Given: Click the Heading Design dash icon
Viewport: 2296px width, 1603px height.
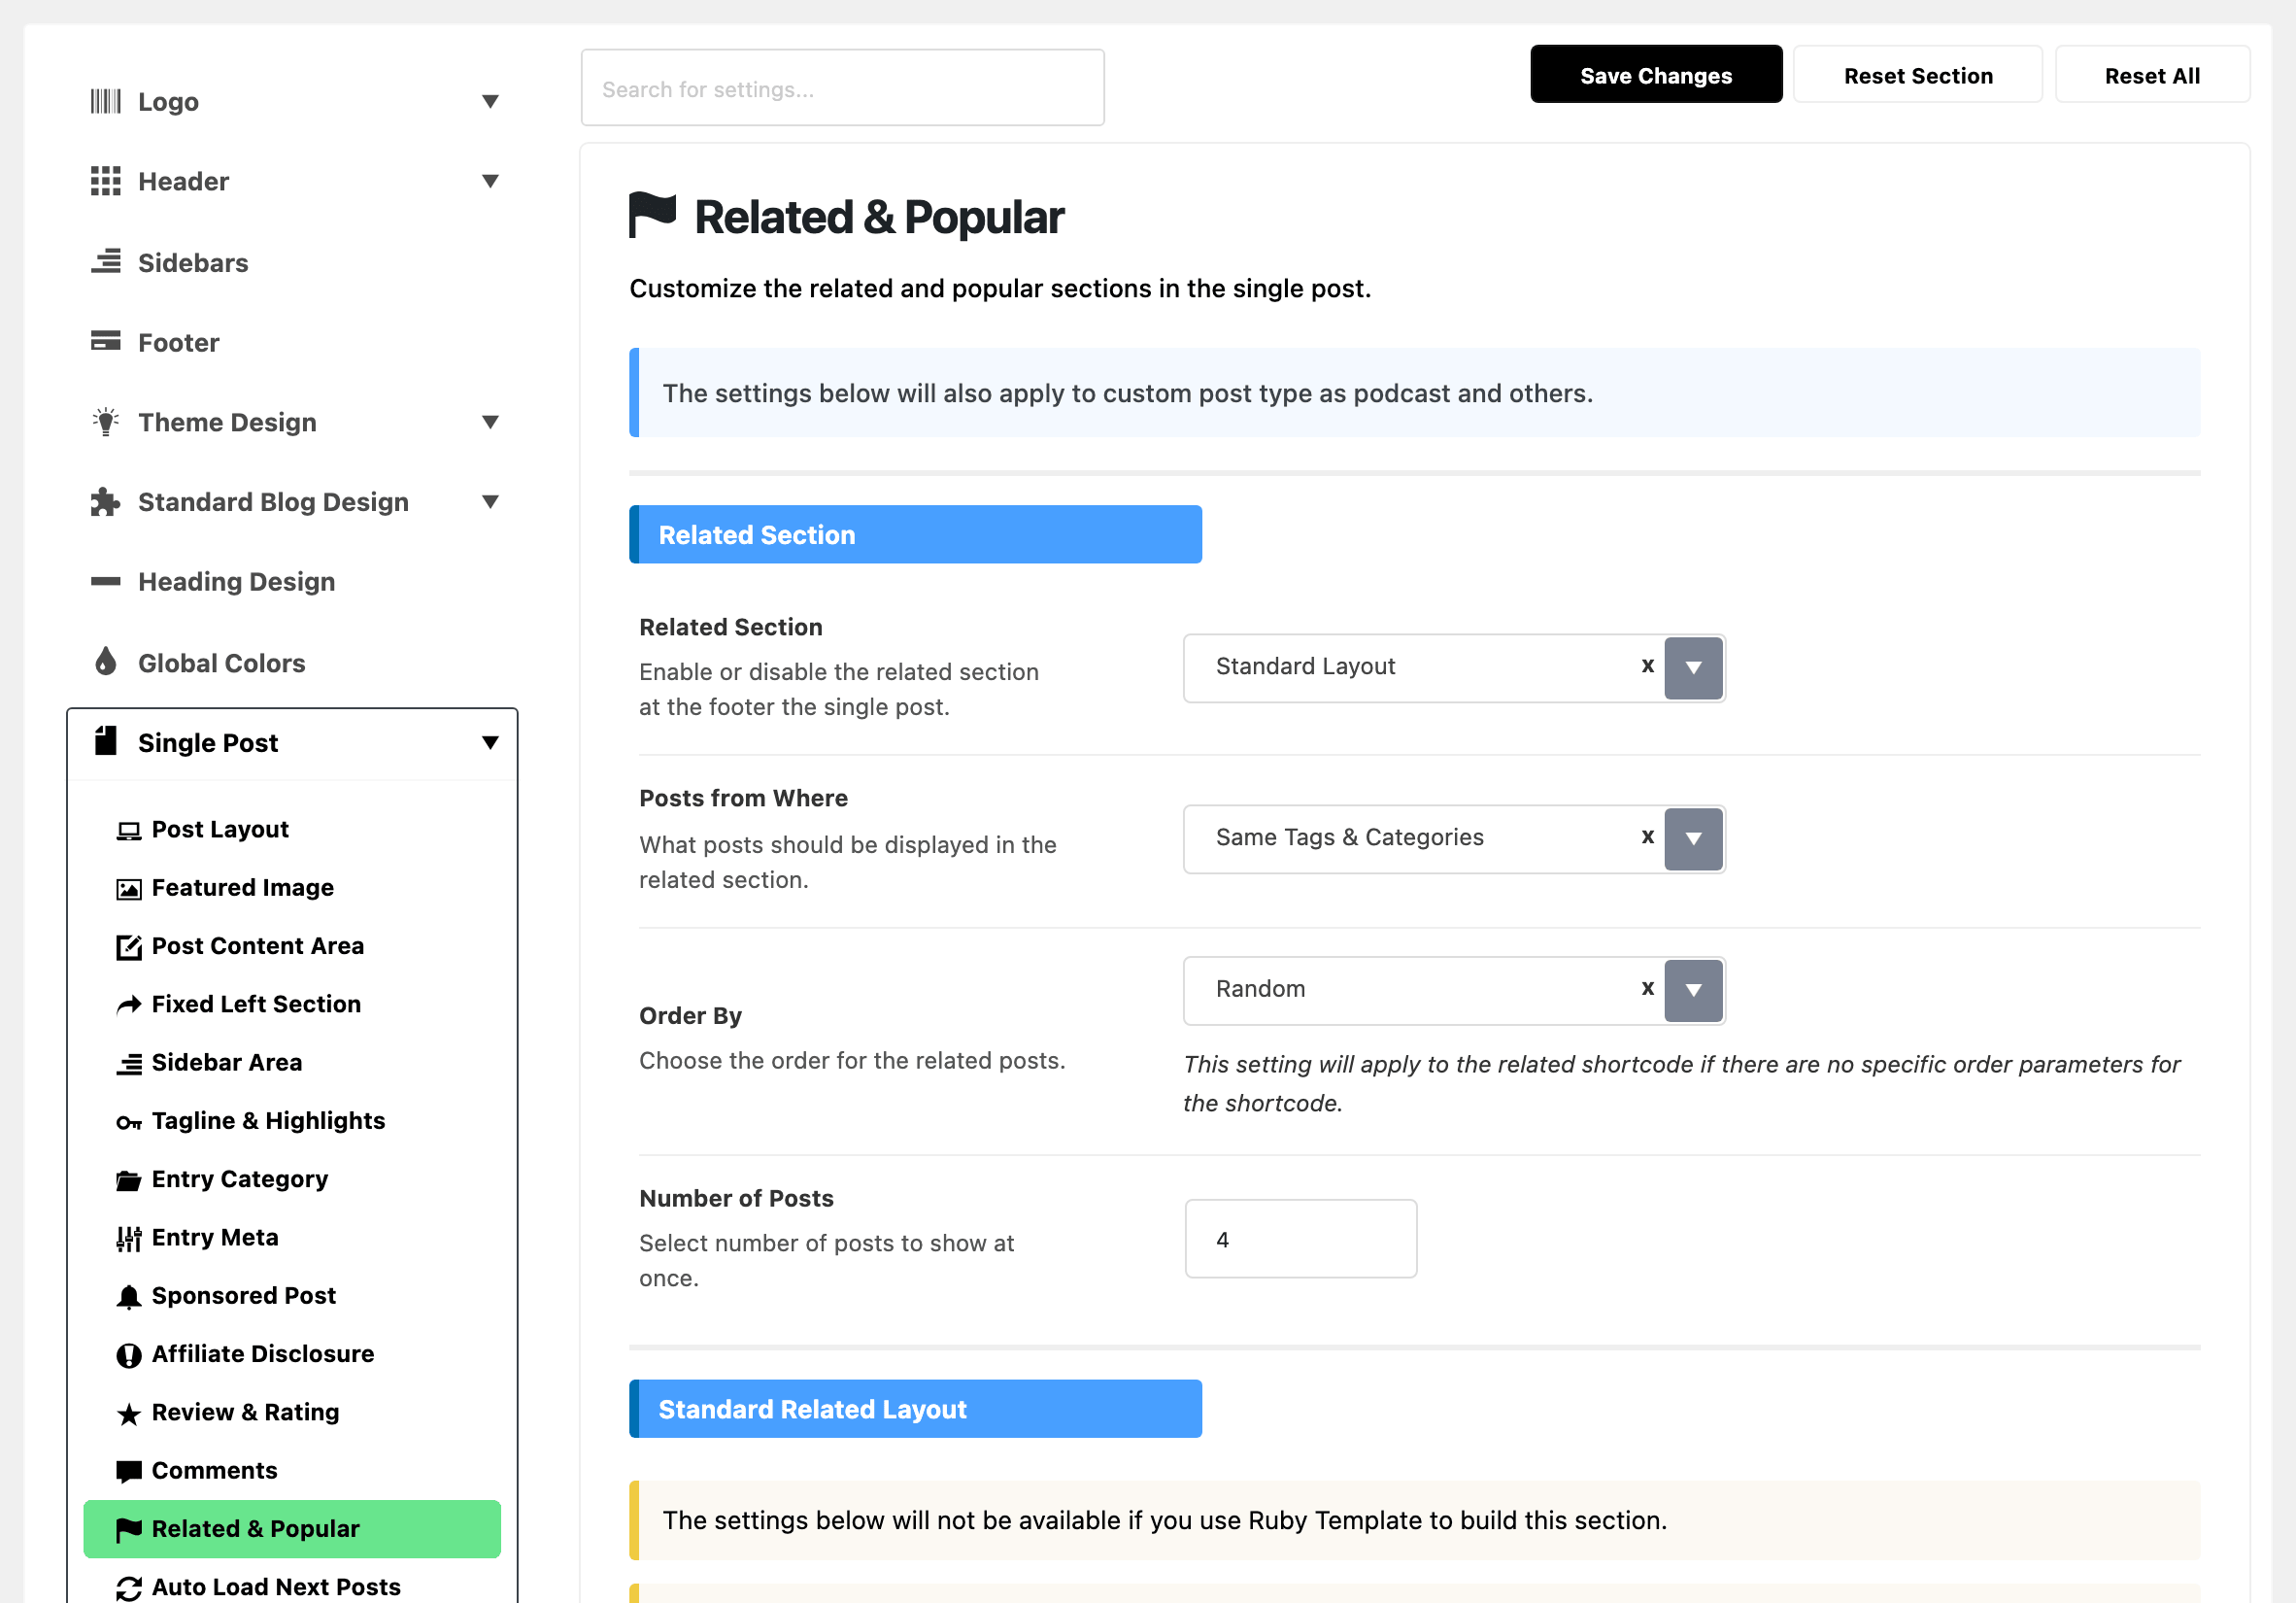Looking at the screenshot, I should 105,581.
